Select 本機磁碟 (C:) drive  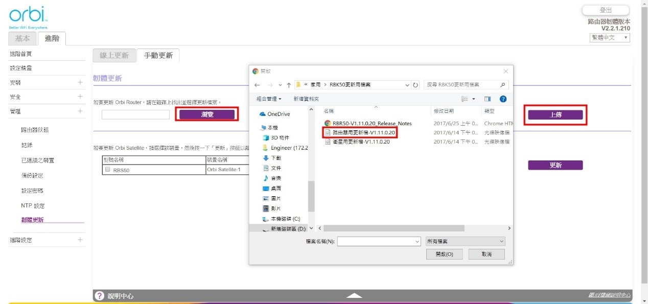tap(281, 219)
